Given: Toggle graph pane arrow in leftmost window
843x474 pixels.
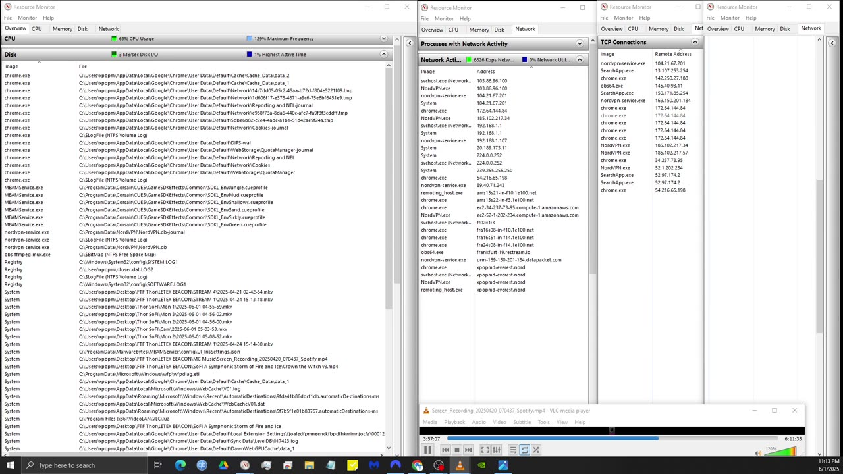Looking at the screenshot, I should click(x=410, y=43).
